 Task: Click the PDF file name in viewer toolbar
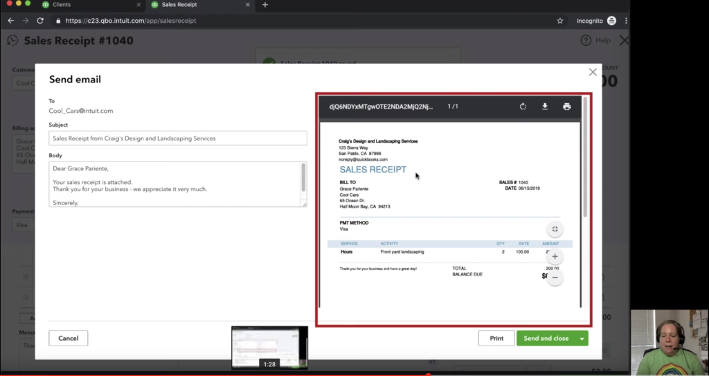pyautogui.click(x=381, y=107)
